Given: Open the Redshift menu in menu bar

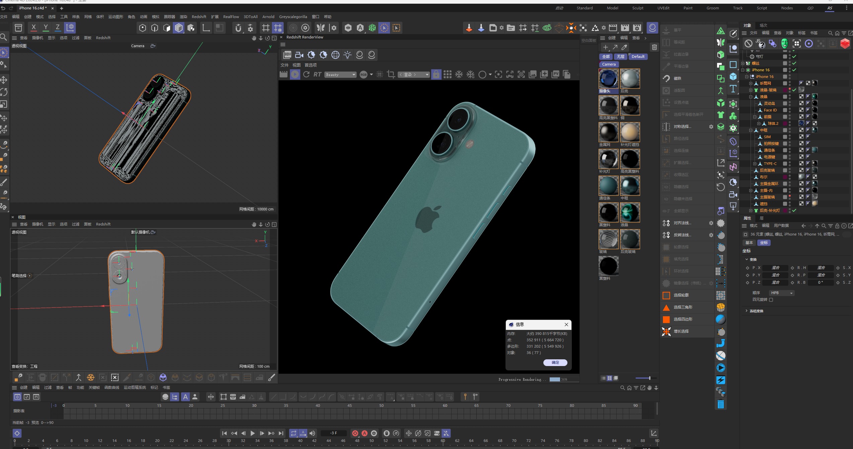Looking at the screenshot, I should tap(199, 17).
